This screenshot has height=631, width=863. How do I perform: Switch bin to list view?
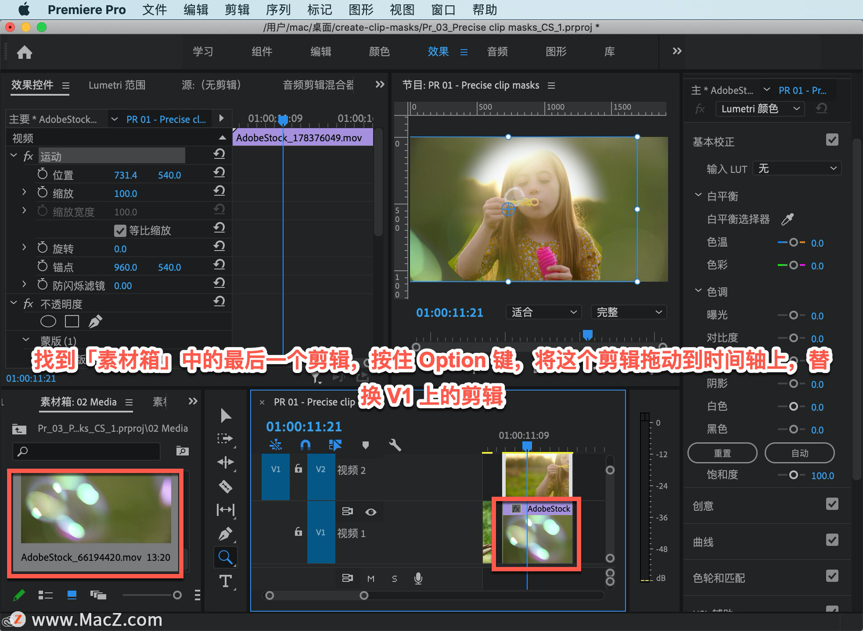pyautogui.click(x=45, y=595)
